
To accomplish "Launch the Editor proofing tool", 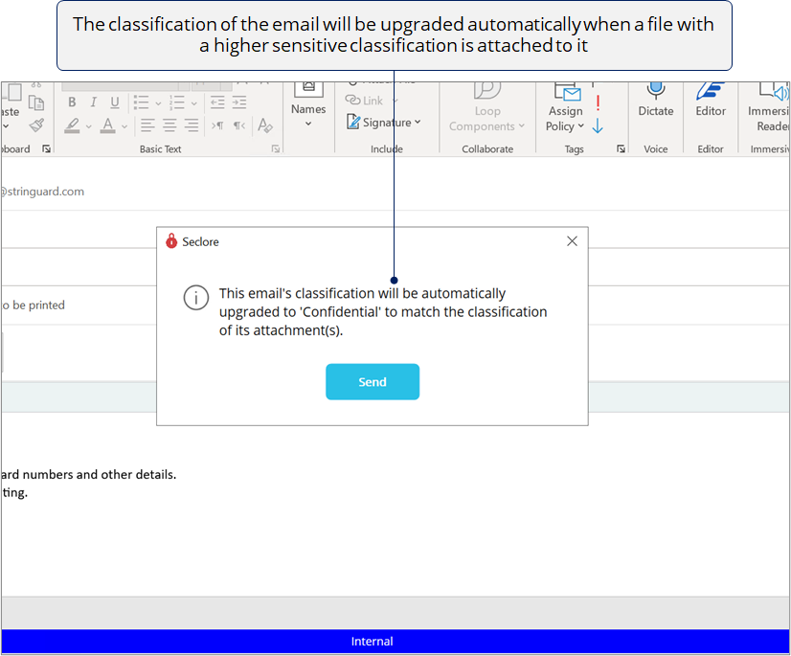I will (x=711, y=101).
